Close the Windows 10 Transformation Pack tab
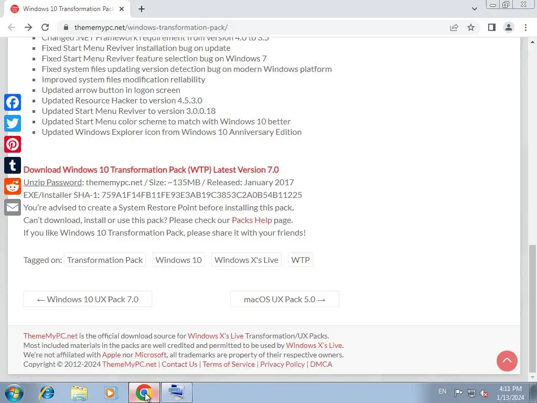The width and height of the screenshot is (537, 403). [x=122, y=9]
